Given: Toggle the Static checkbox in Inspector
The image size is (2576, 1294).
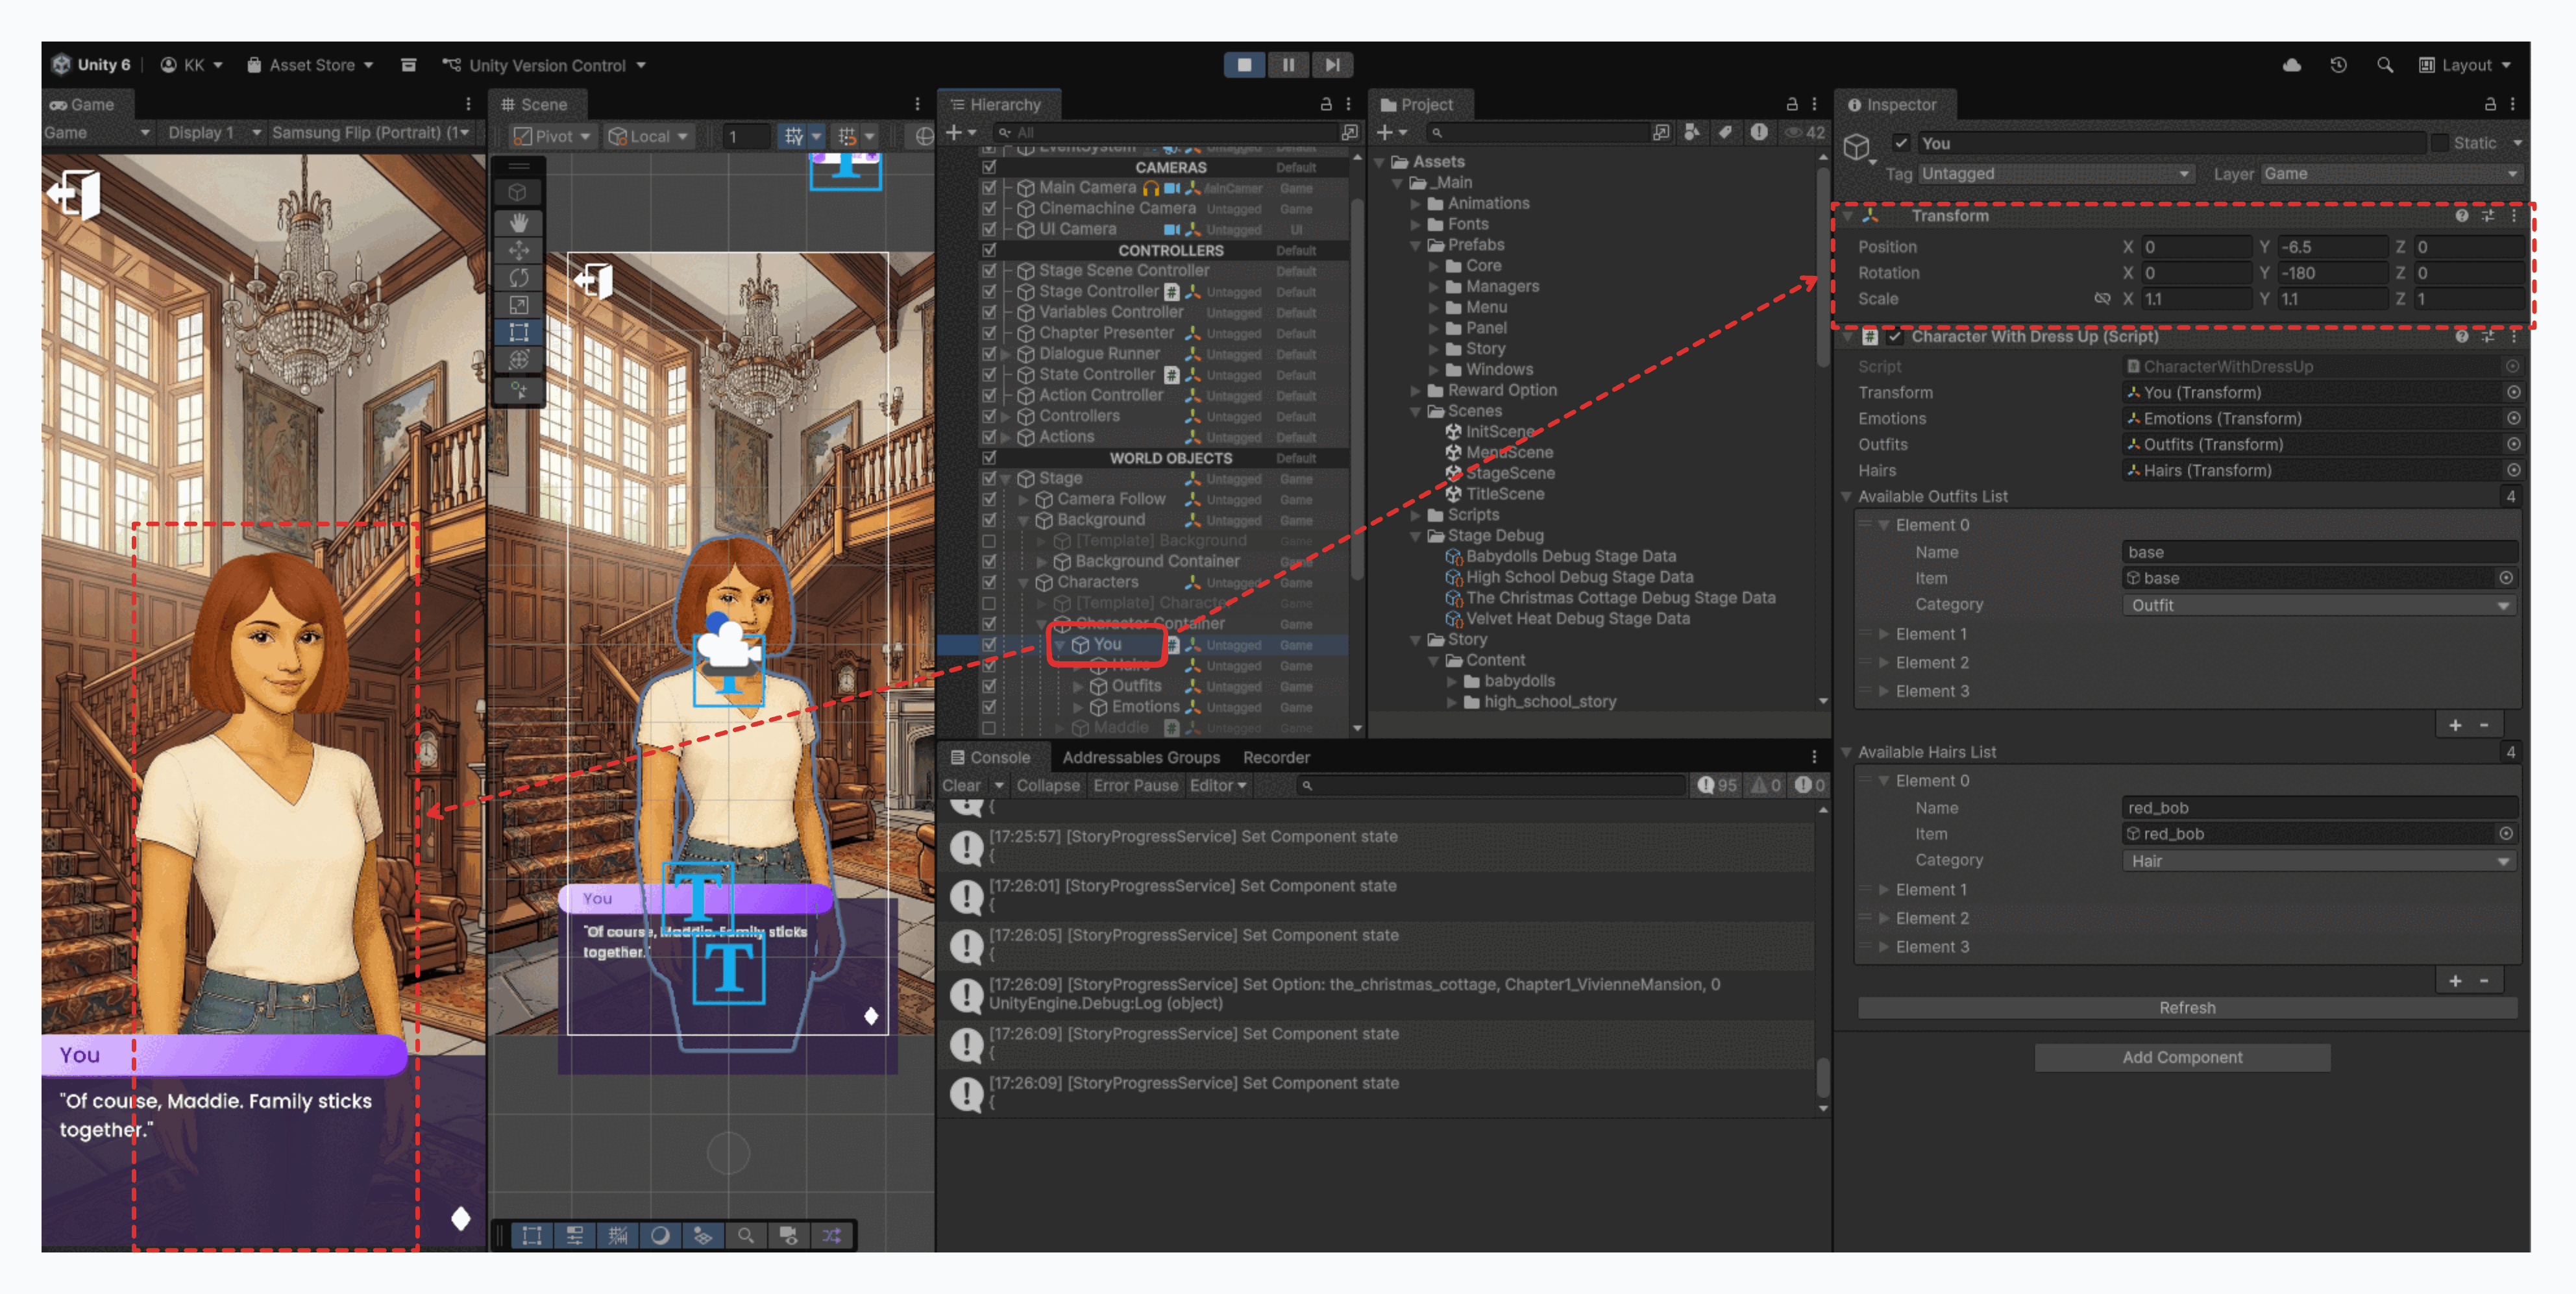Looking at the screenshot, I should (x=2440, y=143).
